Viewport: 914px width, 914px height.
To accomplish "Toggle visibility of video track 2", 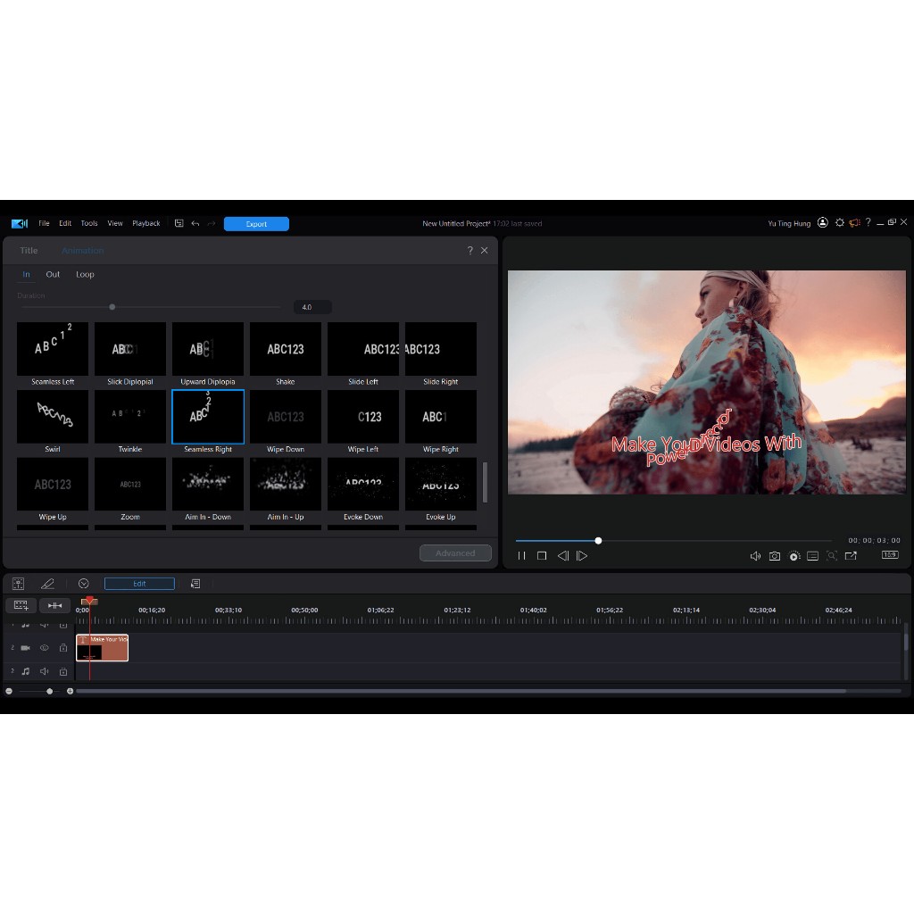I will tap(45, 648).
